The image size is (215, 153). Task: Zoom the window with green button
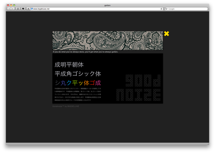click(x=15, y=5)
